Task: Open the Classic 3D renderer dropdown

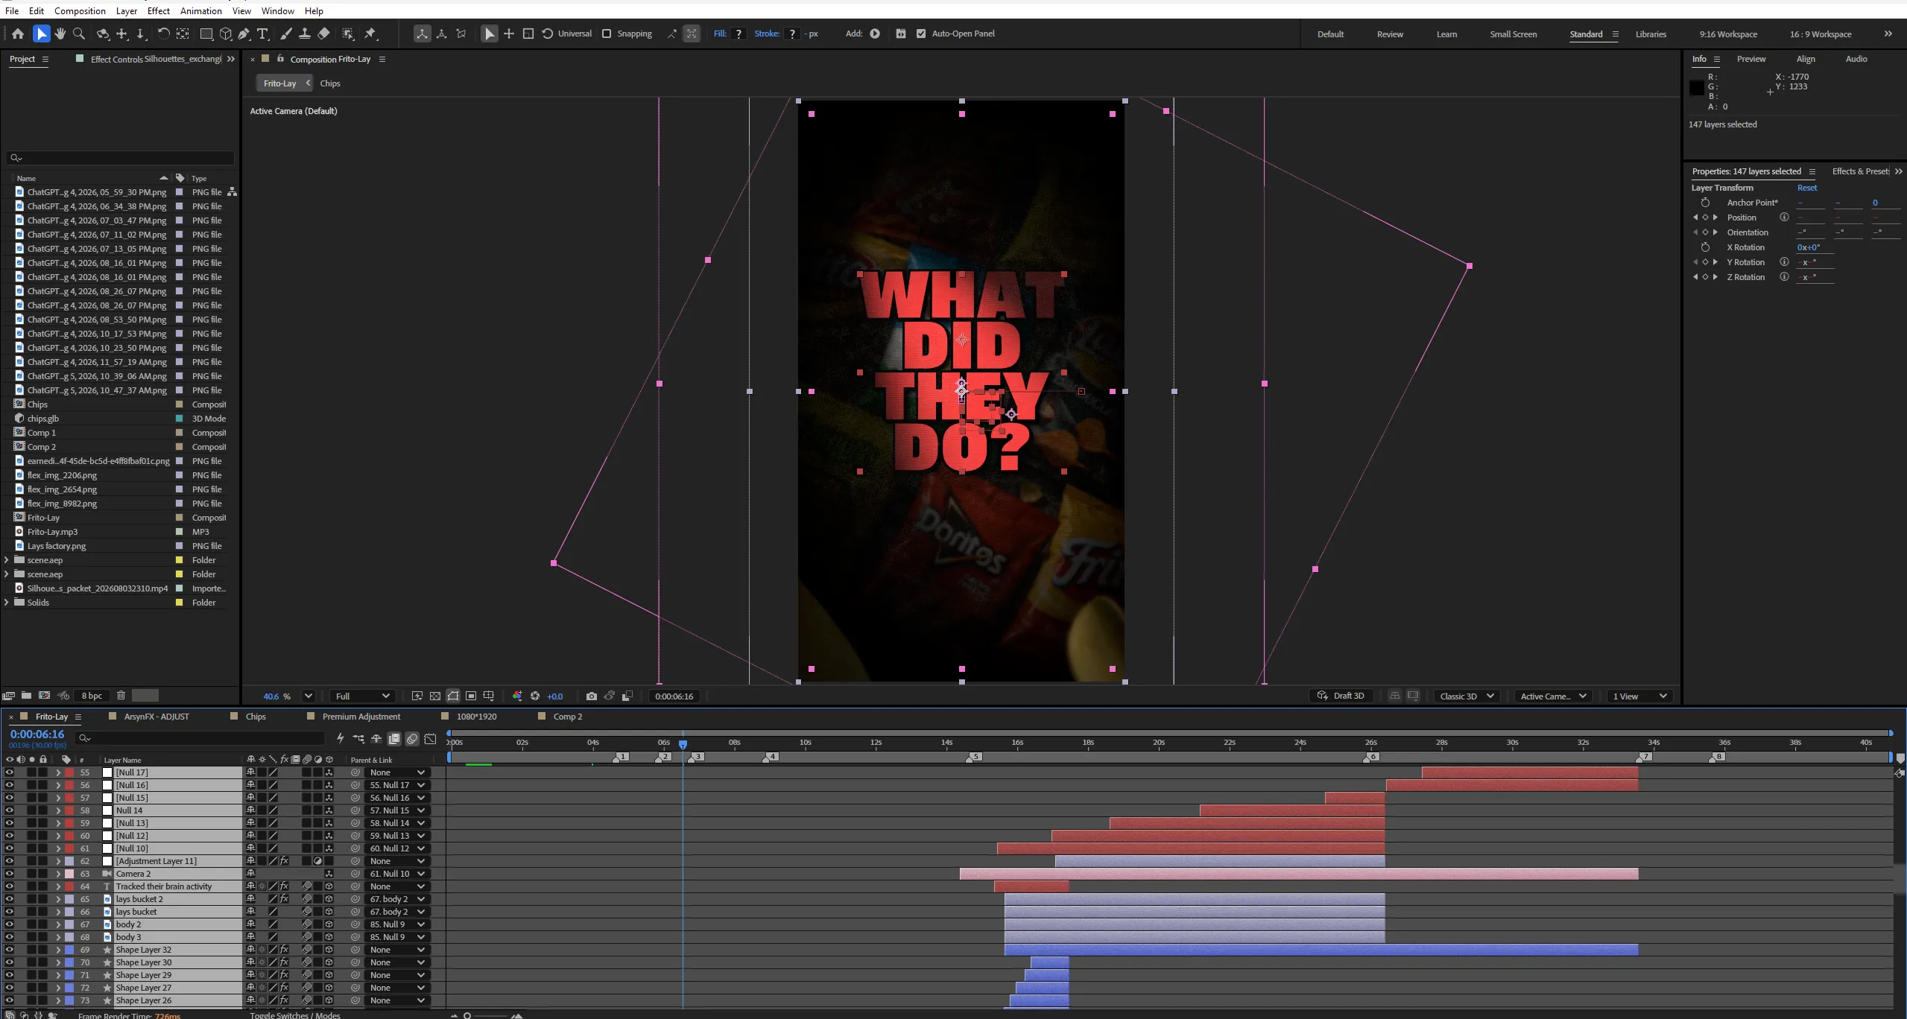Action: 1467,696
